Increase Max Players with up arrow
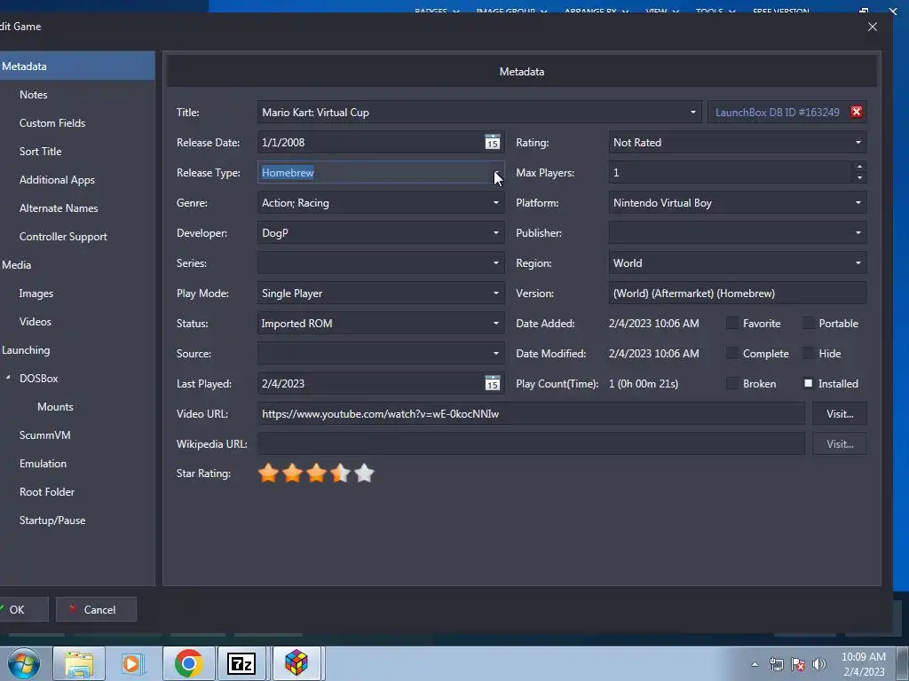The height and width of the screenshot is (681, 909). pos(859,168)
